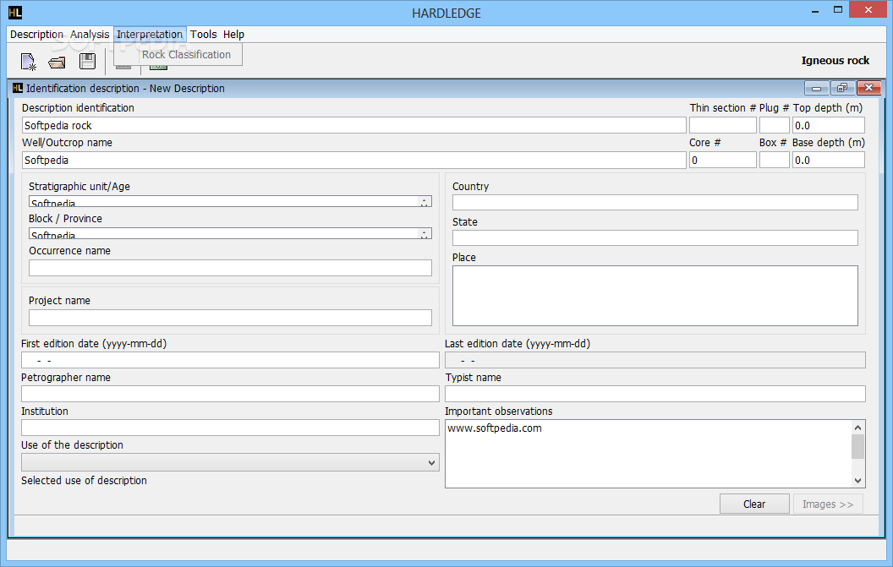Click the Igneous rock label
The image size is (893, 567).
pyautogui.click(x=835, y=60)
